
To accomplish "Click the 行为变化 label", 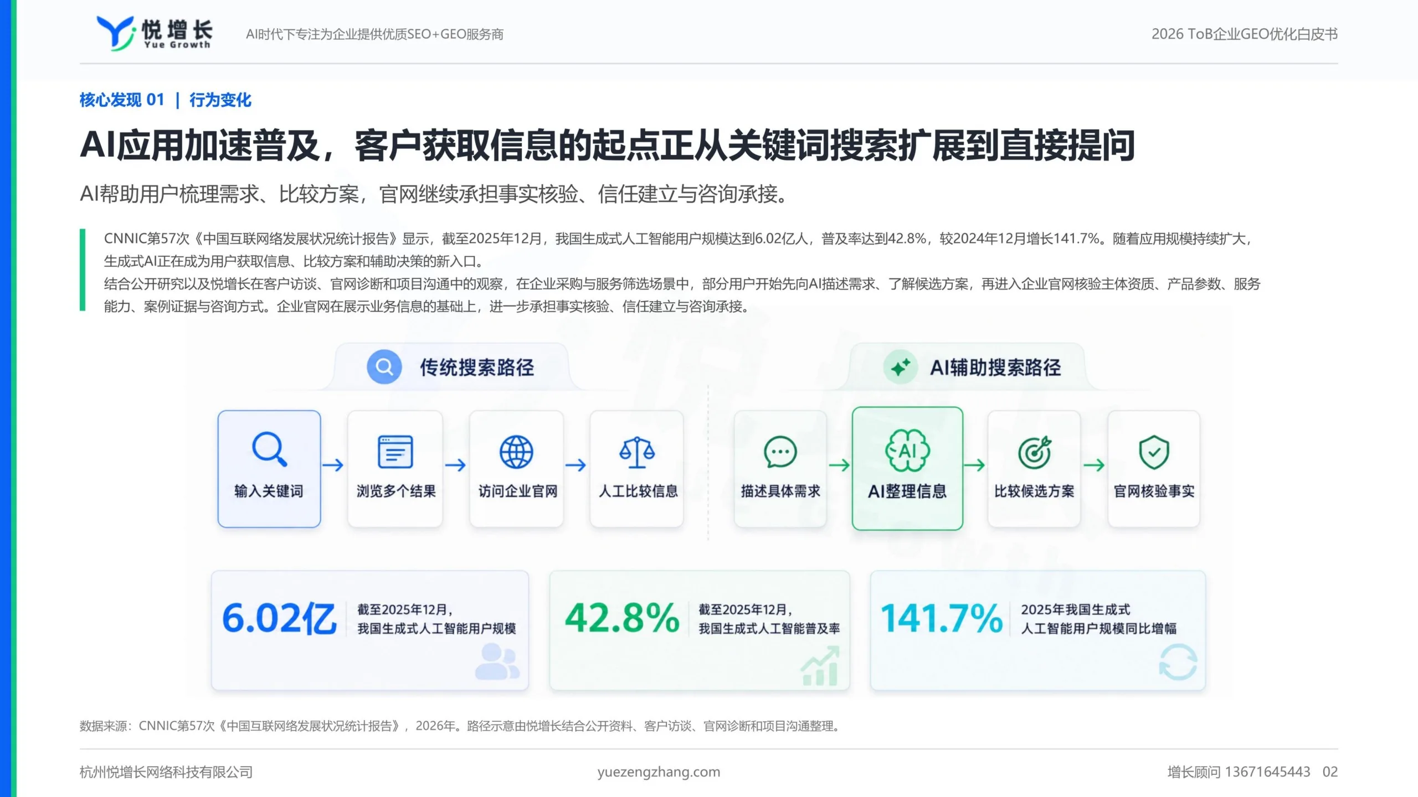I will coord(220,100).
